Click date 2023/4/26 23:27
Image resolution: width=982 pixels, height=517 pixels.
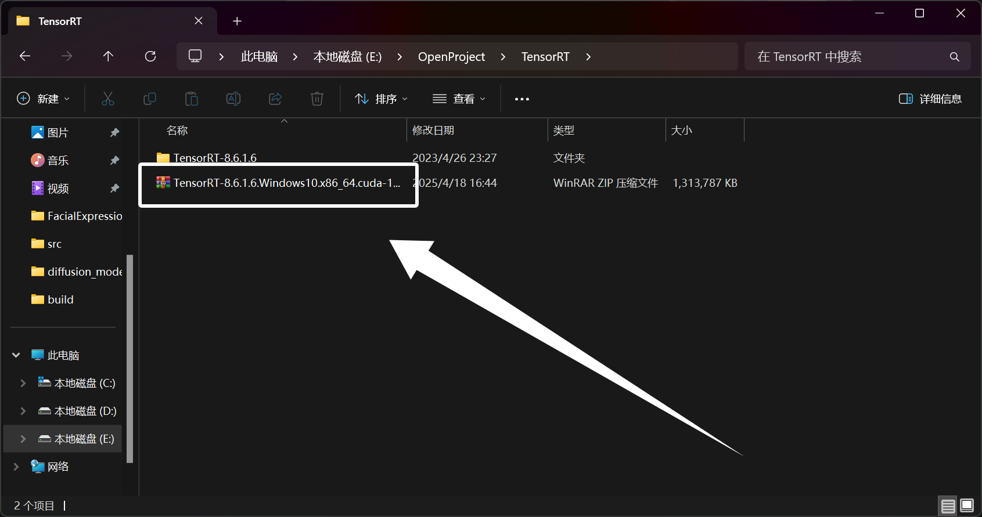click(455, 158)
